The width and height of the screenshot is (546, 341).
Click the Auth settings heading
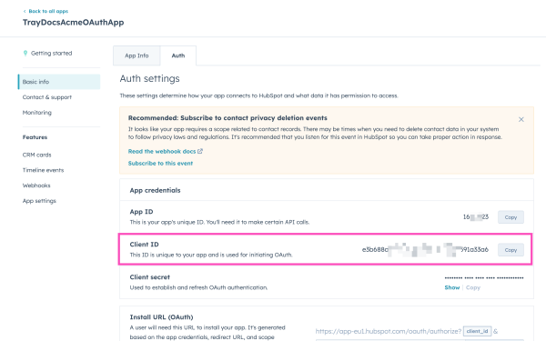[x=150, y=78]
